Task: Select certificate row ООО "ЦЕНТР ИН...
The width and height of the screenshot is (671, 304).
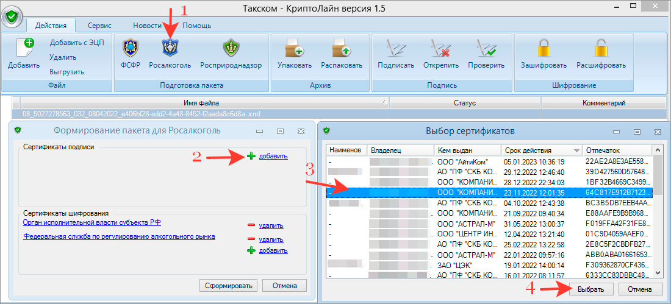Action: point(490,234)
